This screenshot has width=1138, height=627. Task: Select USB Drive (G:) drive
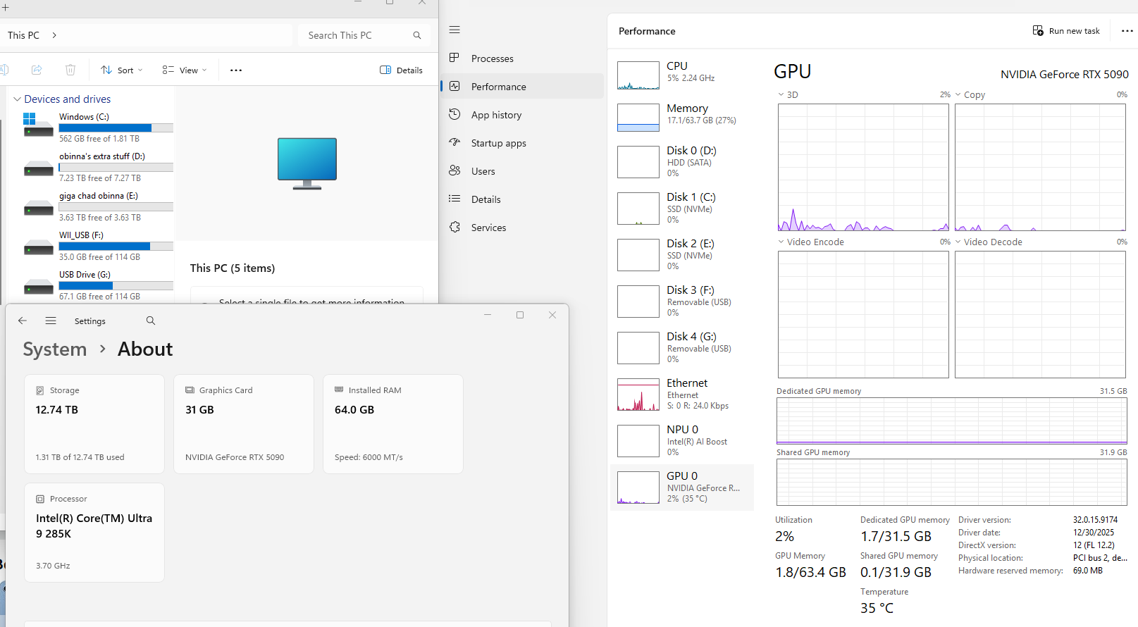pos(97,285)
